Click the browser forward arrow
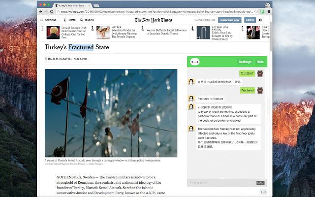The image size is (315, 197). click(46, 12)
